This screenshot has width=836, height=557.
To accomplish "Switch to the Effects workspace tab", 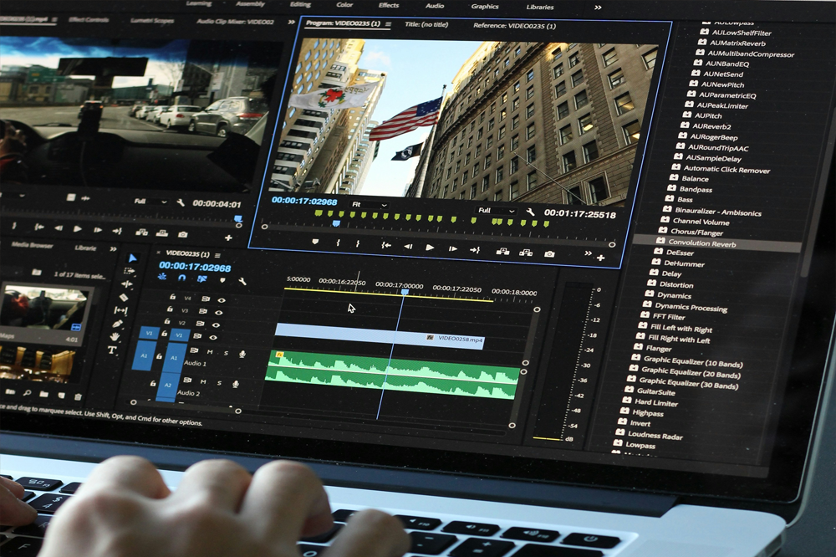I will tap(389, 6).
